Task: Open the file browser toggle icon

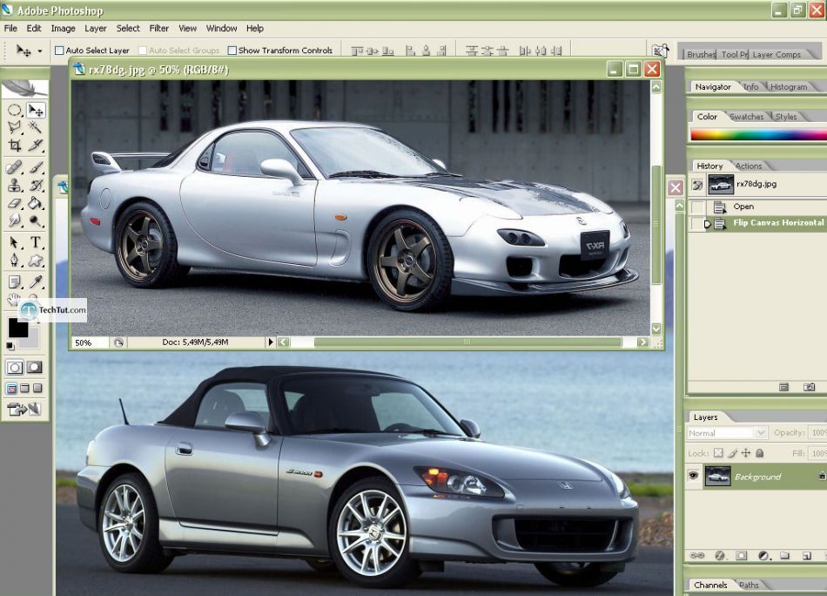Action: (x=661, y=51)
